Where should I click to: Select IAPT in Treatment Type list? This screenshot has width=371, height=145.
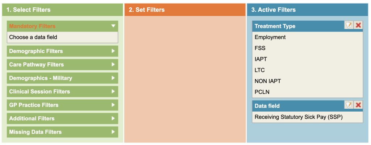click(261, 59)
